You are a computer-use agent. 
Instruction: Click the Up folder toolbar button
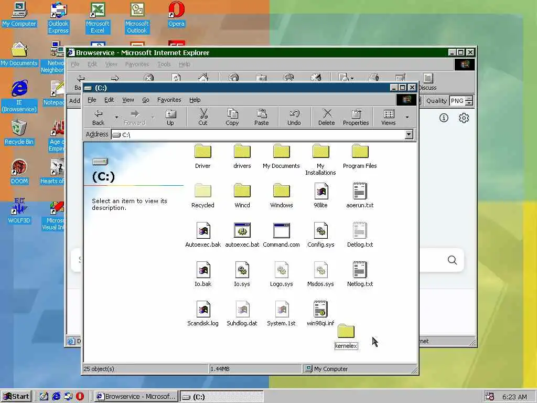coord(170,117)
